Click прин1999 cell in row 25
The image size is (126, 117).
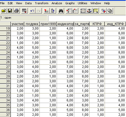48,57
